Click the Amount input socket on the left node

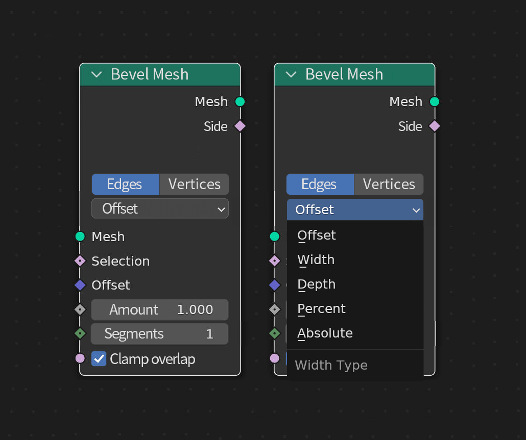pyautogui.click(x=80, y=309)
